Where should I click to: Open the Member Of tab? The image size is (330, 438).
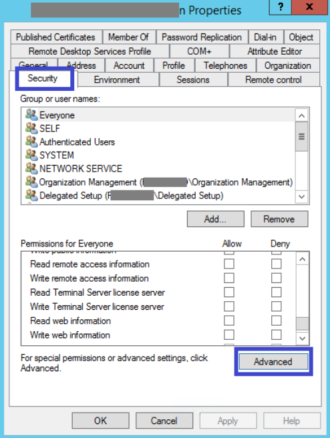[128, 37]
